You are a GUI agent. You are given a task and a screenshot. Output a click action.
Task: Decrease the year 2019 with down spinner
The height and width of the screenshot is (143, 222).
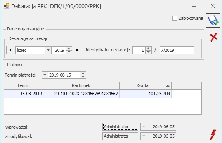69,52
